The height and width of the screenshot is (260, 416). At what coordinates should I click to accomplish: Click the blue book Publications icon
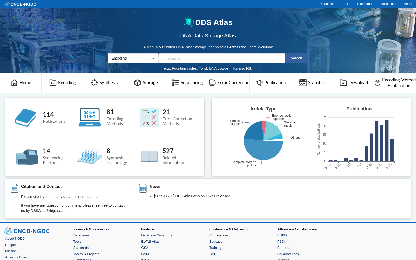[x=26, y=118]
